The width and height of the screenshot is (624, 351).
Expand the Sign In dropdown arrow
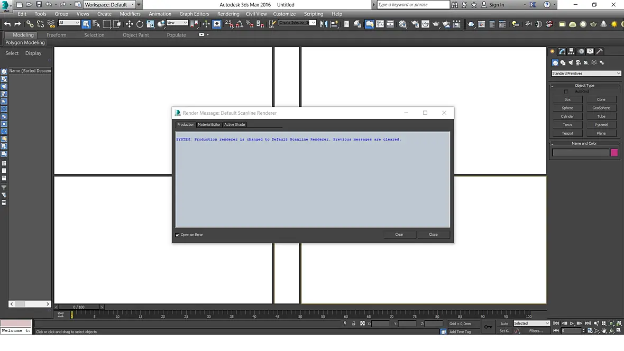point(525,5)
